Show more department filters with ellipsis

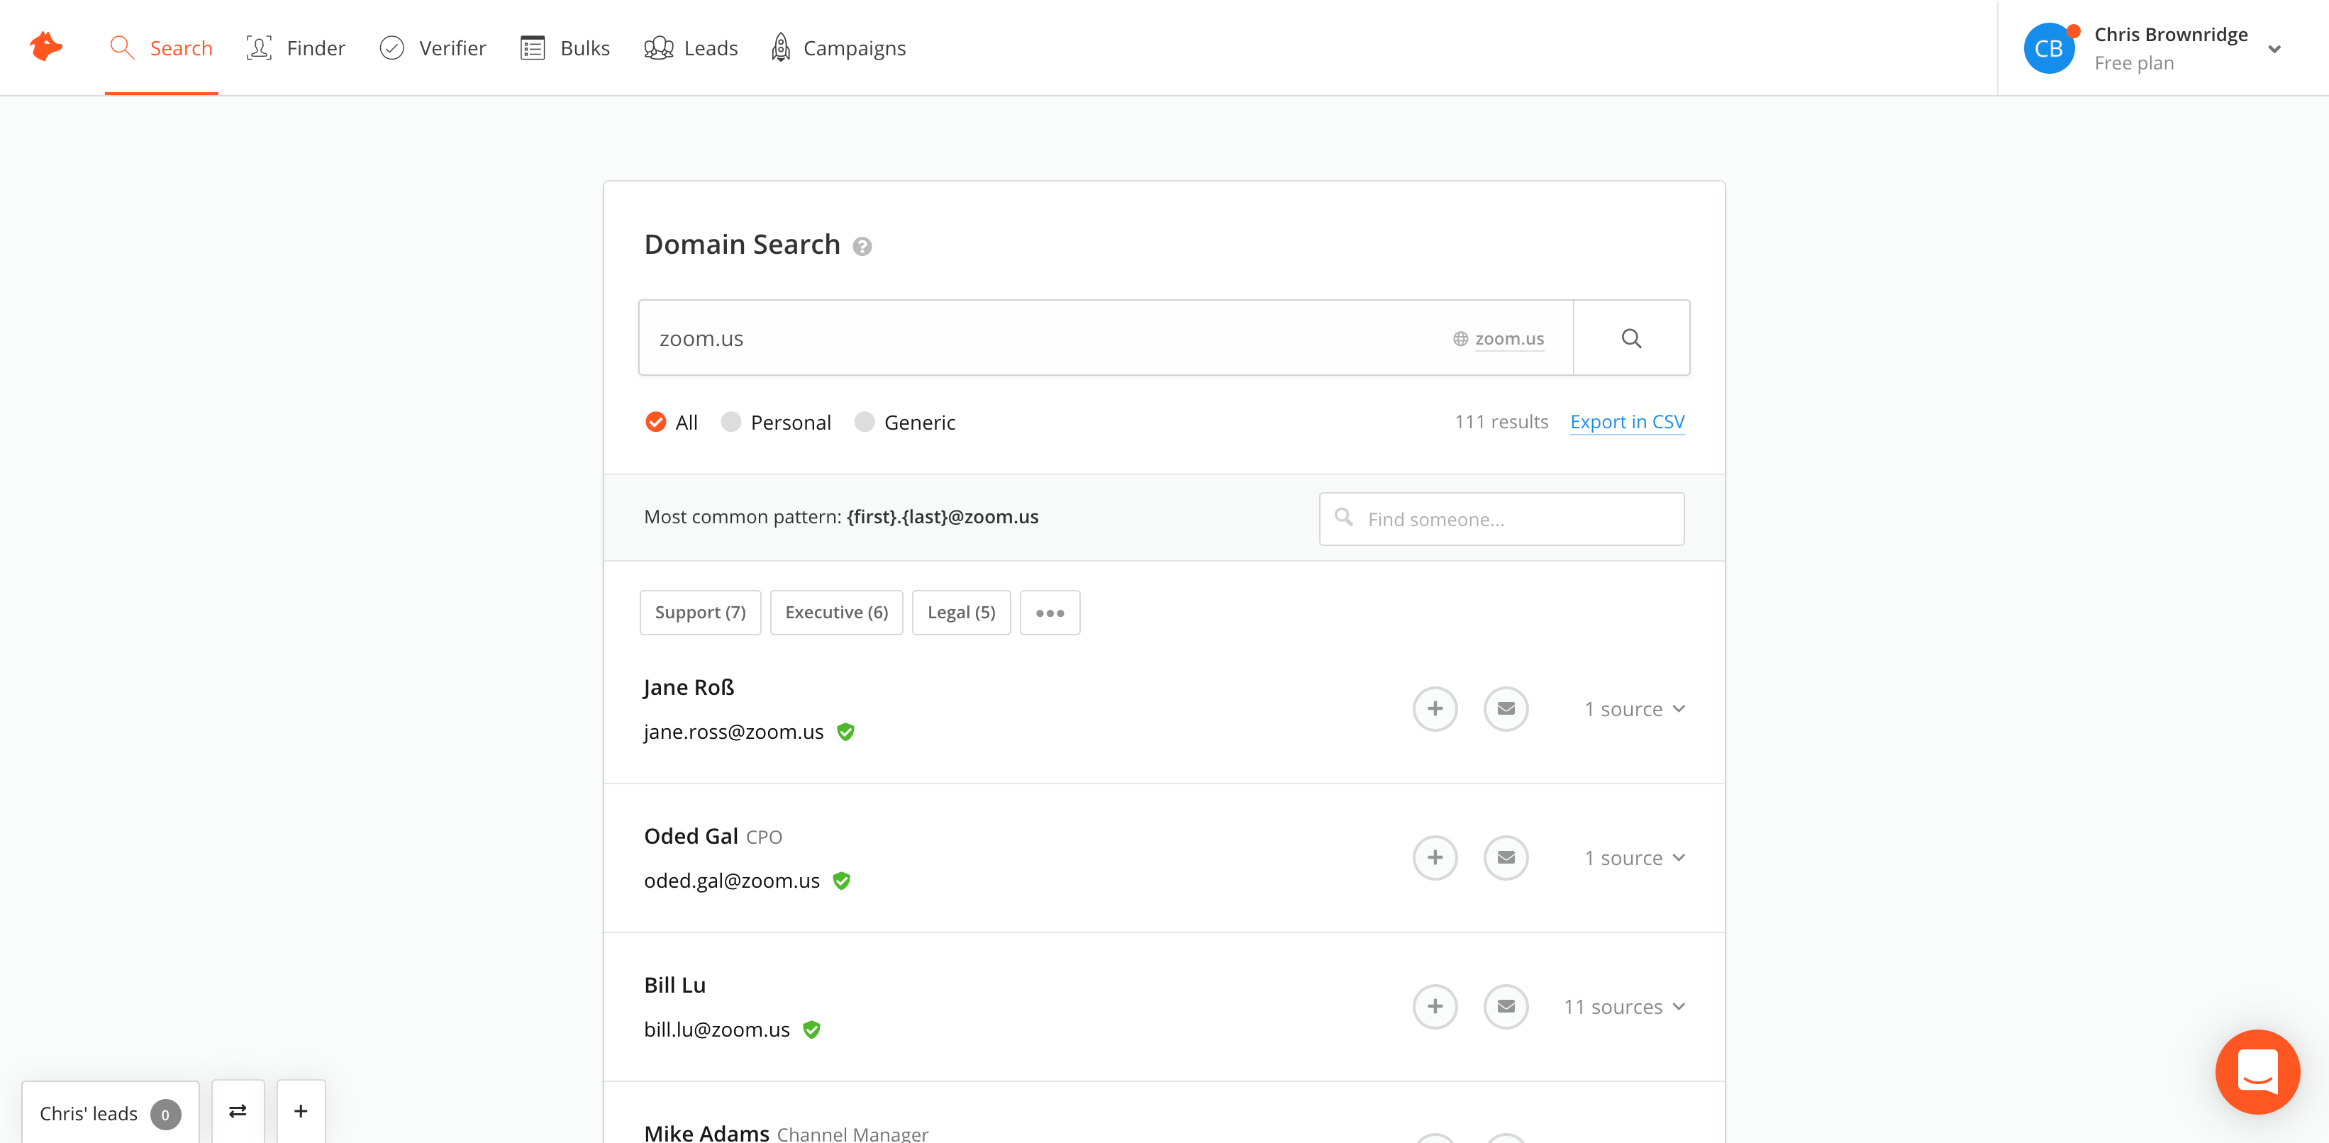1050,613
